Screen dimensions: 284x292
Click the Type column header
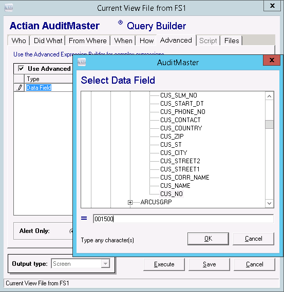tap(48, 79)
